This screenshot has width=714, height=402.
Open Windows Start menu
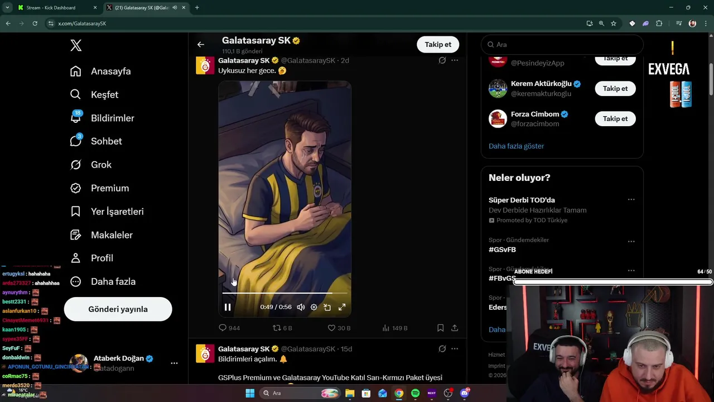click(249, 393)
